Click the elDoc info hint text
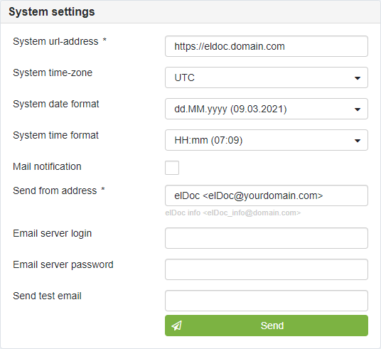This screenshot has height=349, width=381. tap(232, 213)
